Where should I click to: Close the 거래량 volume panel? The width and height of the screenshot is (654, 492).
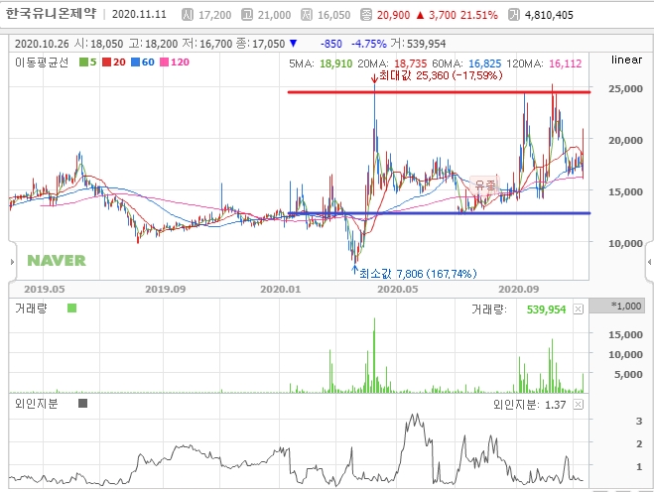point(579,308)
